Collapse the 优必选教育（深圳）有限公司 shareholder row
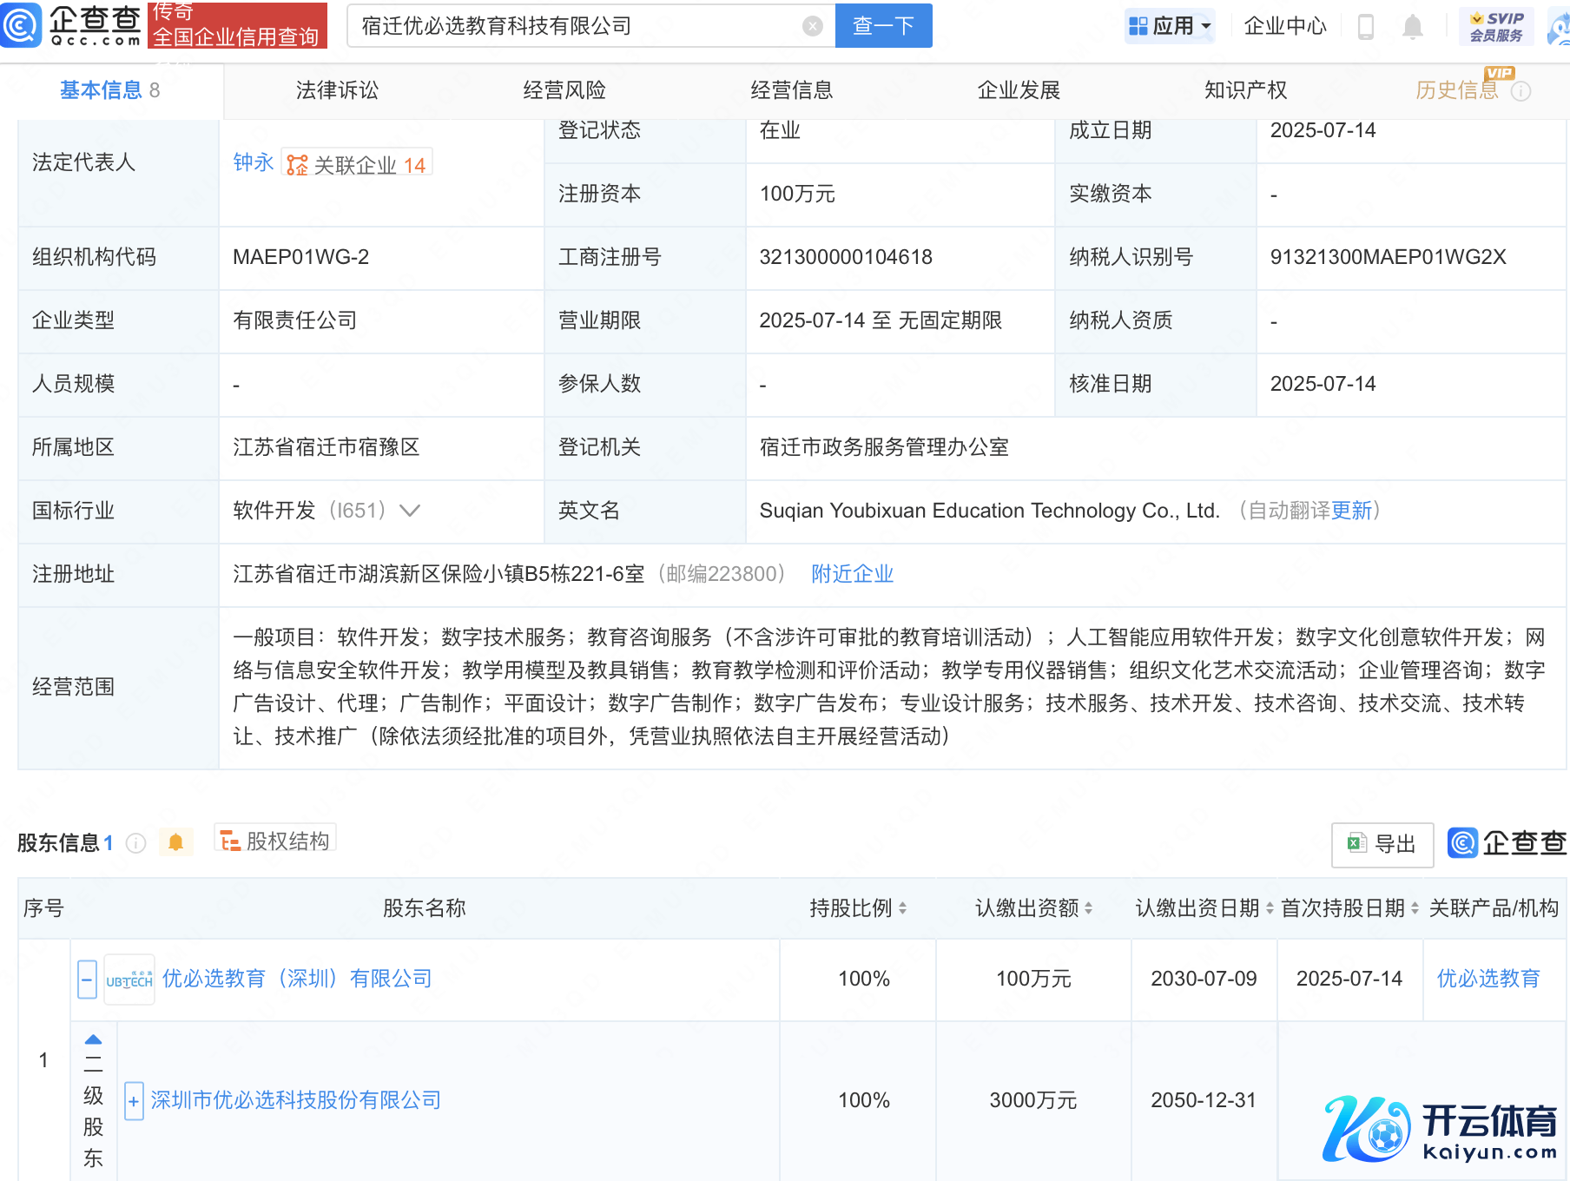The width and height of the screenshot is (1570, 1181). [x=87, y=980]
